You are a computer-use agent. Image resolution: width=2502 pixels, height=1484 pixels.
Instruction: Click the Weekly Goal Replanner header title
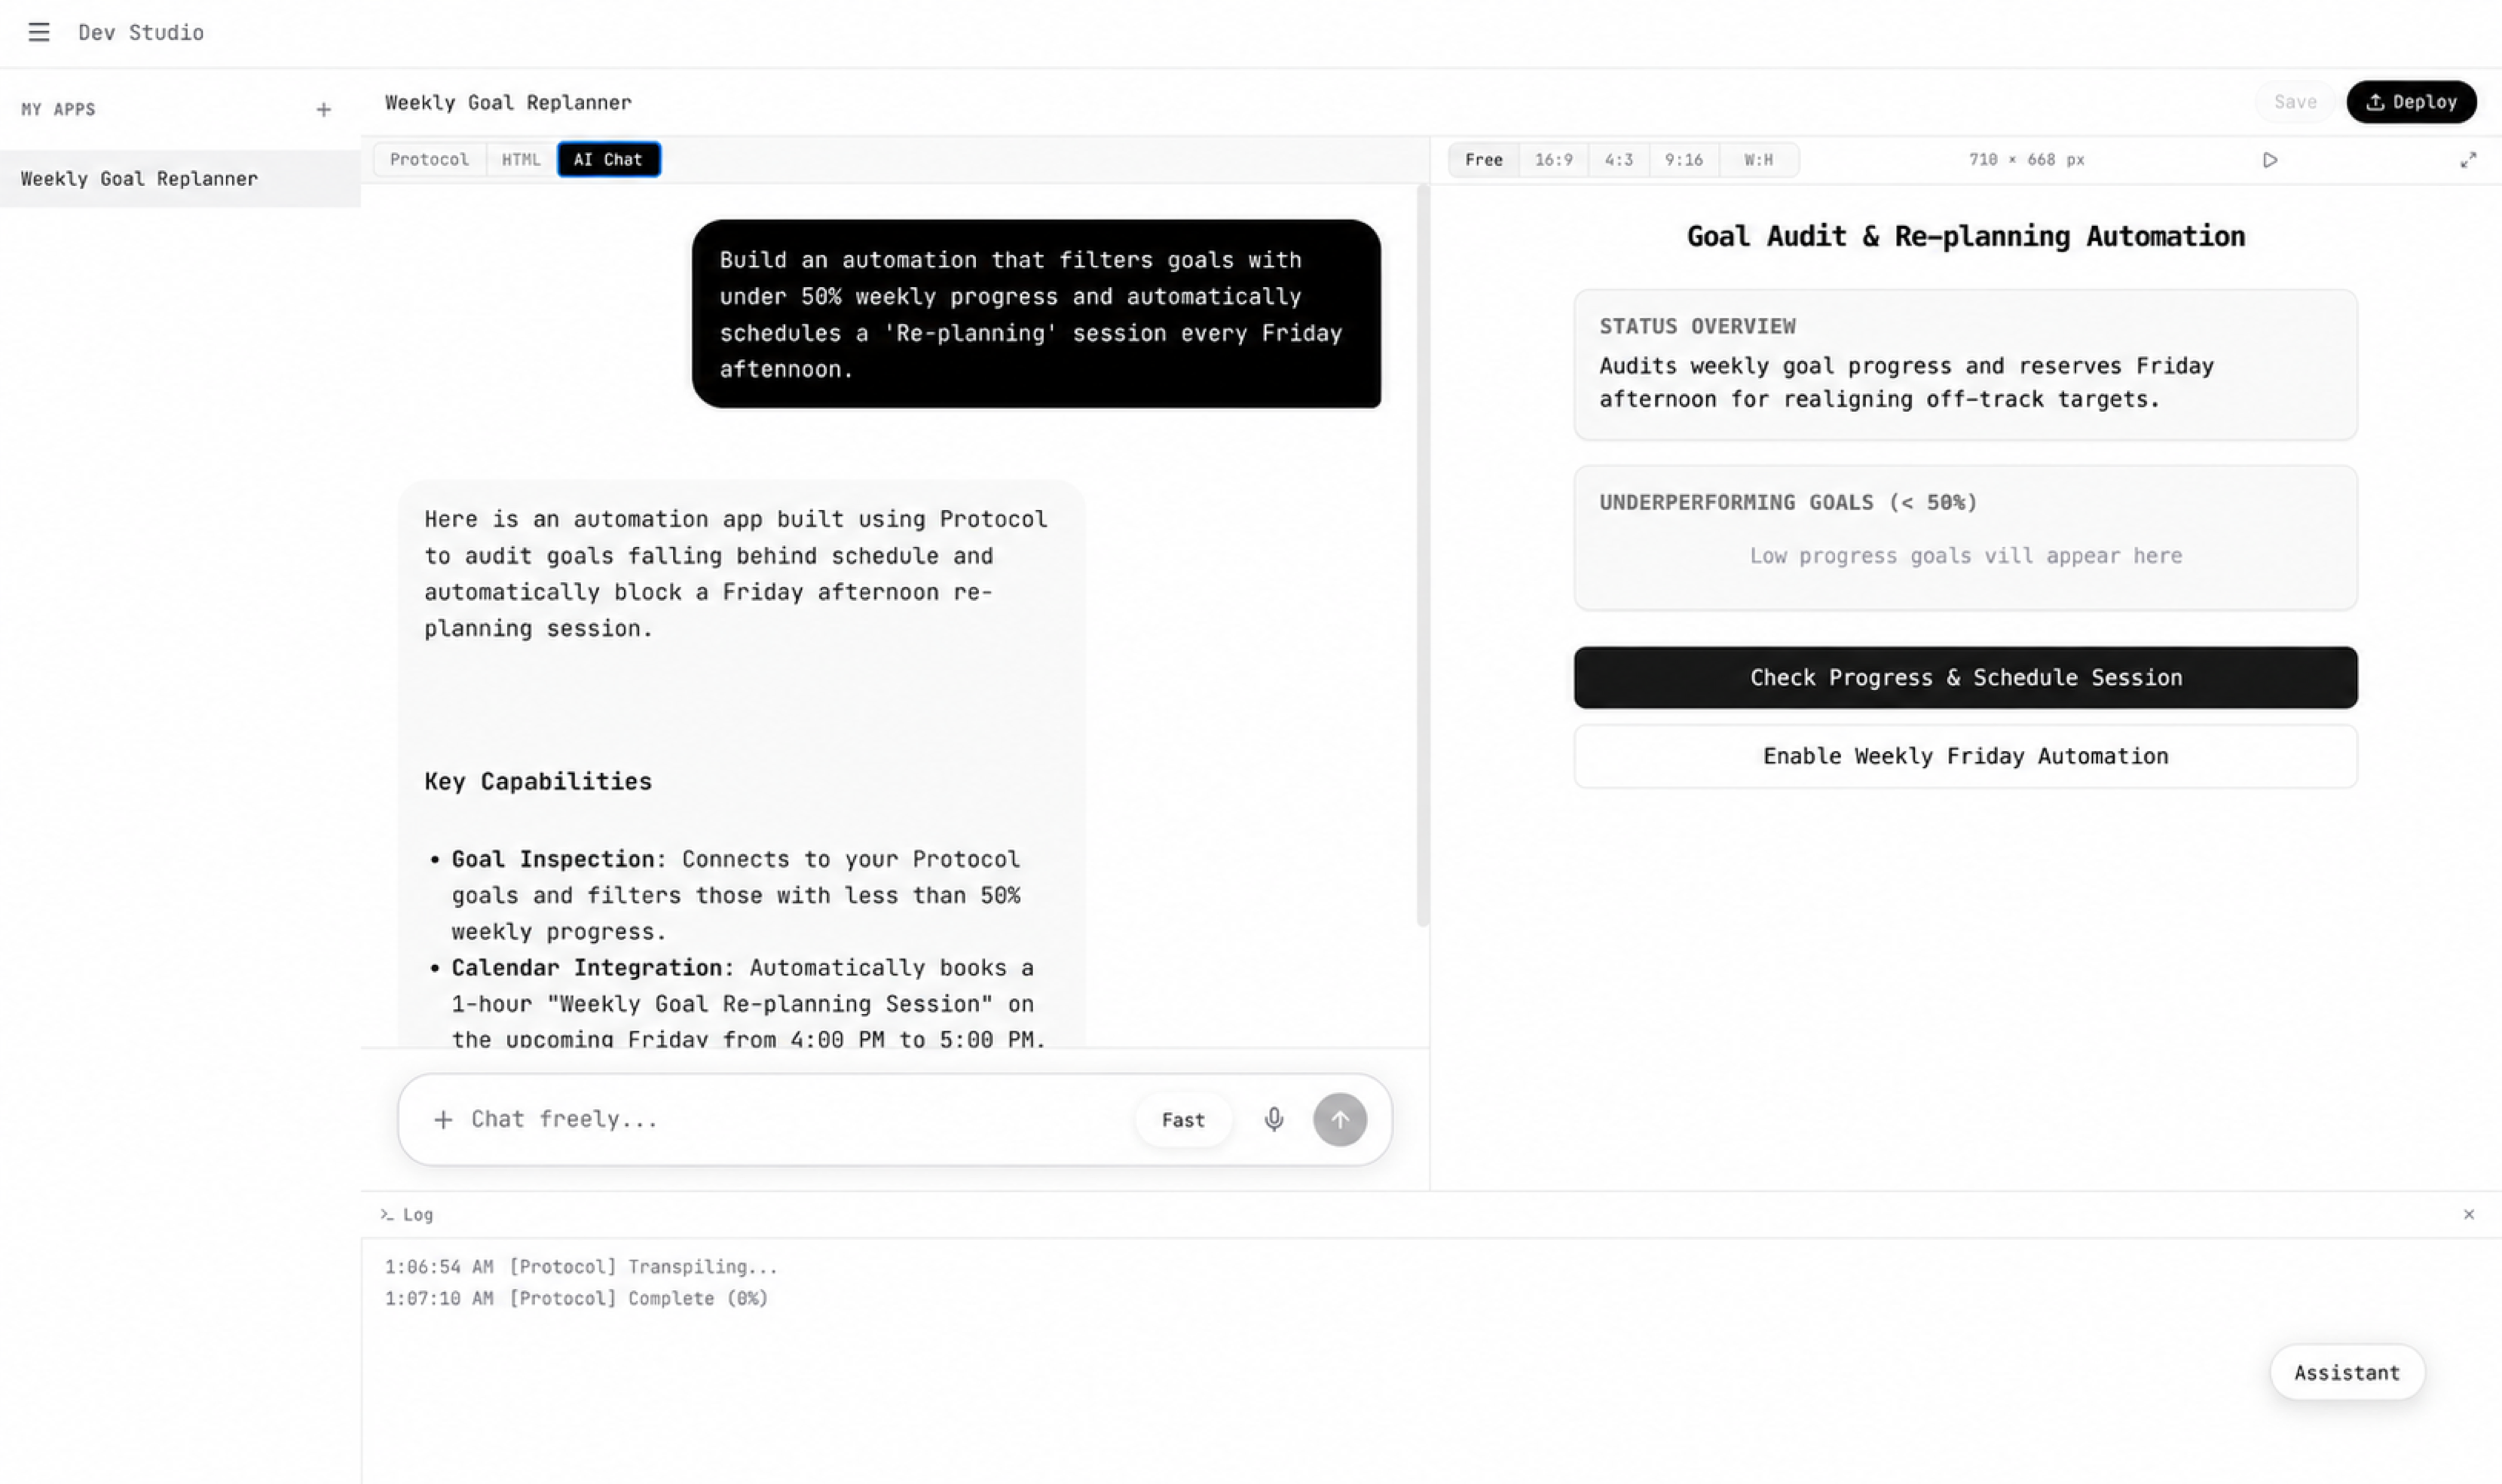[508, 103]
